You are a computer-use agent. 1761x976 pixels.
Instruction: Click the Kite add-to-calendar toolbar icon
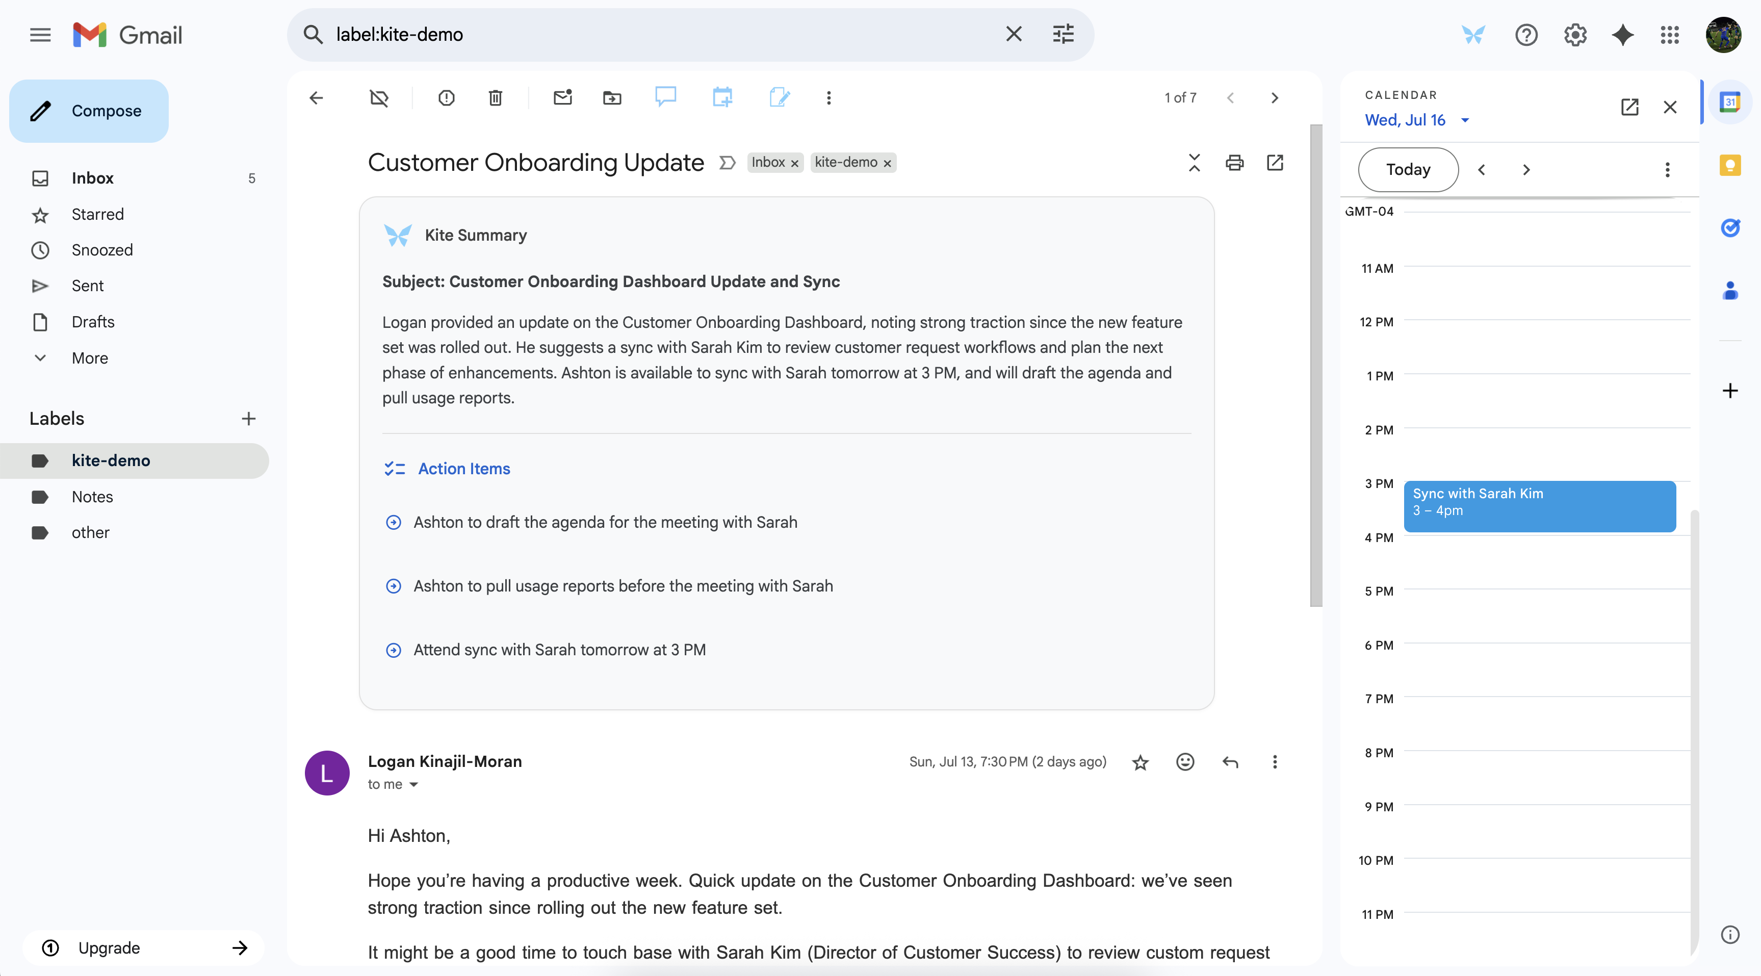click(x=722, y=97)
